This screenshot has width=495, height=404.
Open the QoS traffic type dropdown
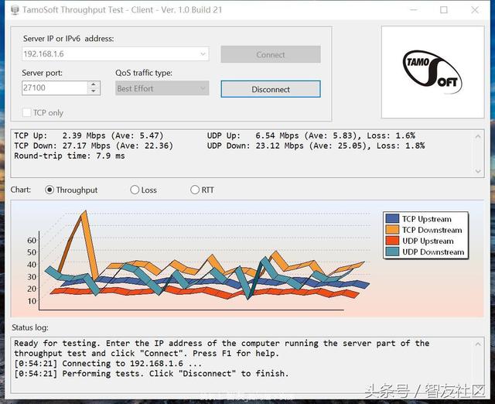203,88
